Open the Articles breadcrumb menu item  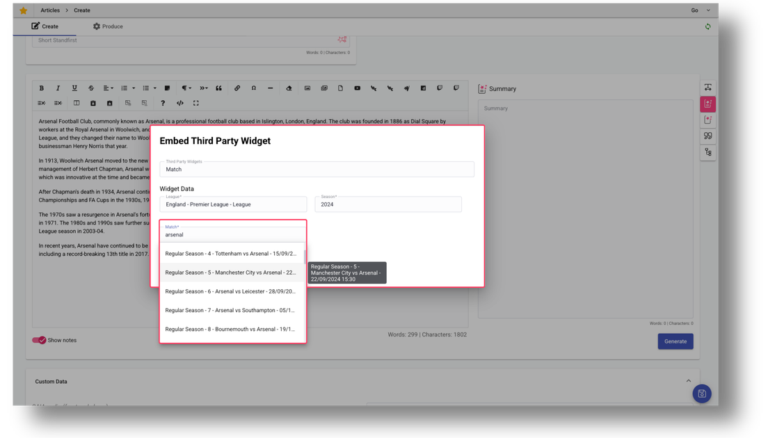coord(49,10)
